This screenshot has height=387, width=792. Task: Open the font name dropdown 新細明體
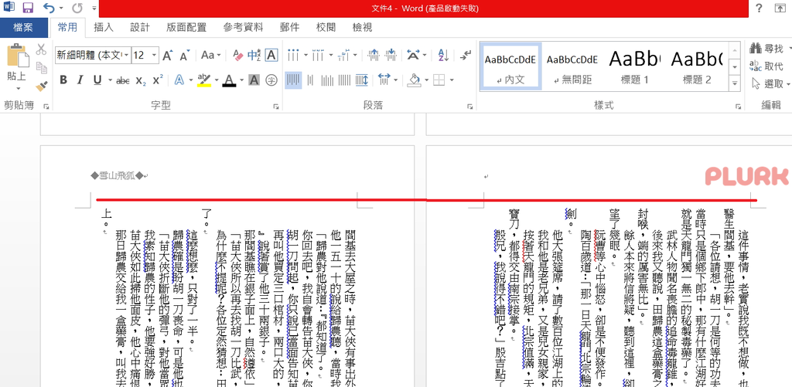[x=126, y=55]
